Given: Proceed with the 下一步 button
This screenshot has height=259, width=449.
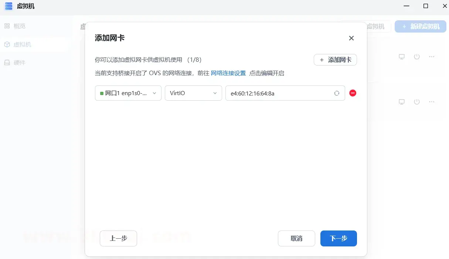Looking at the screenshot, I should click(338, 239).
